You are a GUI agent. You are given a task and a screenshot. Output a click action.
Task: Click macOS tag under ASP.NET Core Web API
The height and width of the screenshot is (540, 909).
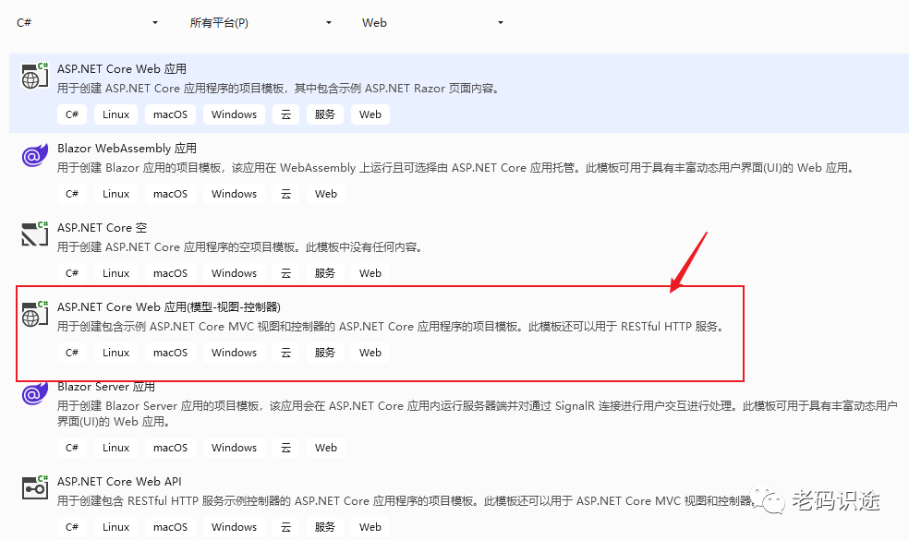coord(170,527)
